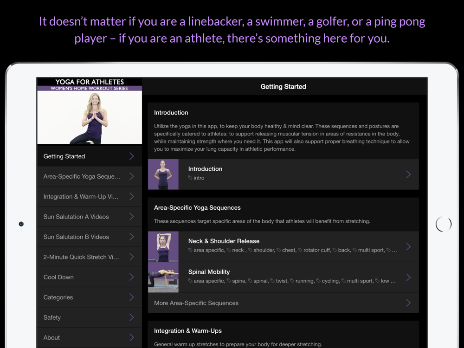Click the back tag
This screenshot has height=348, width=464.
pos(342,250)
